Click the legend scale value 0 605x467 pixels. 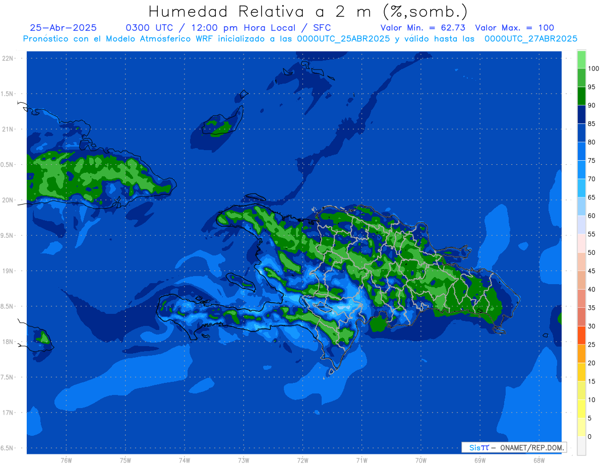(x=590, y=436)
